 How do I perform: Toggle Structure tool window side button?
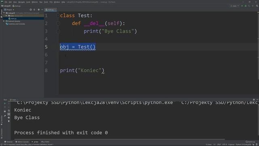tap(2, 133)
